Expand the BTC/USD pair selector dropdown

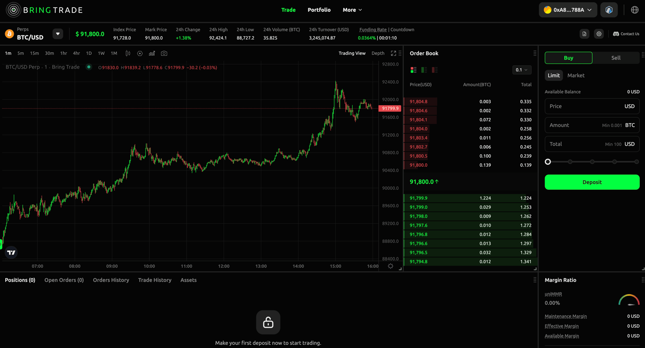(x=58, y=34)
